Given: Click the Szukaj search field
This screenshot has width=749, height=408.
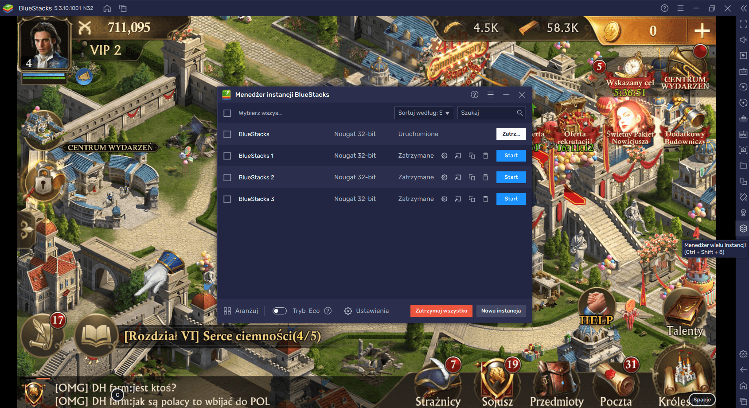Looking at the screenshot, I should point(491,113).
